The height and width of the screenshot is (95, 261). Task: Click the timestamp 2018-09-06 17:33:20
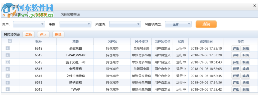(206, 55)
